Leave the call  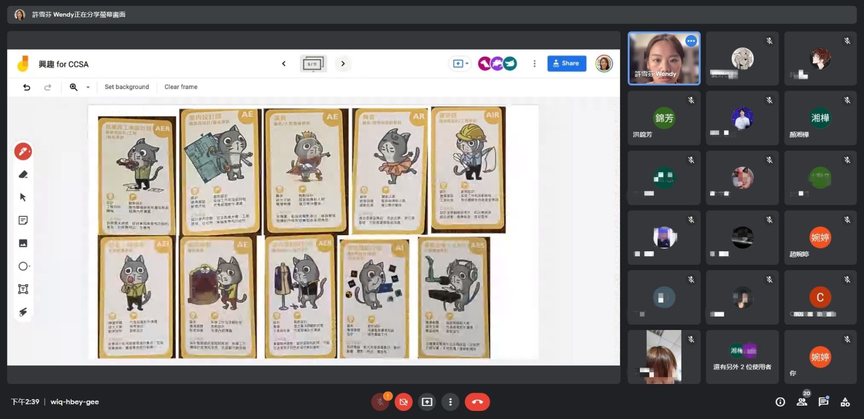tap(477, 402)
